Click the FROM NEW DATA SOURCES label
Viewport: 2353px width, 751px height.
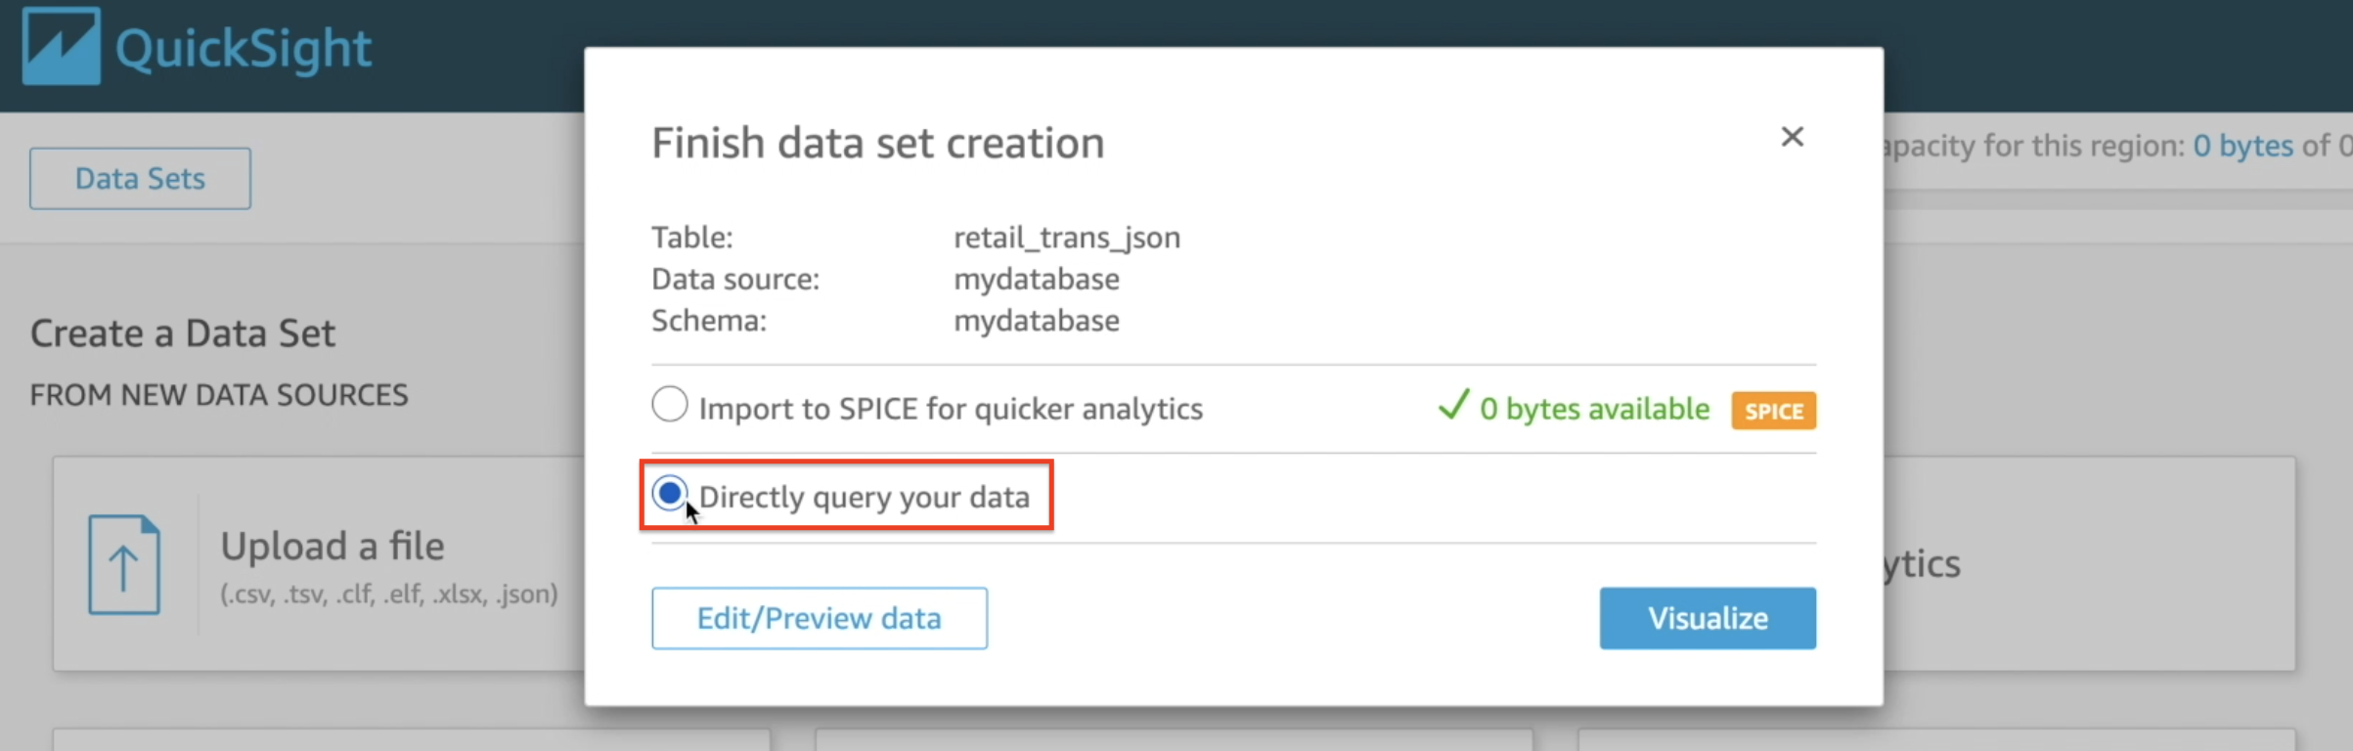[219, 395]
